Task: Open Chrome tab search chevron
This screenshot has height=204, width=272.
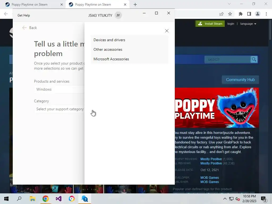Action: tap(229, 4)
